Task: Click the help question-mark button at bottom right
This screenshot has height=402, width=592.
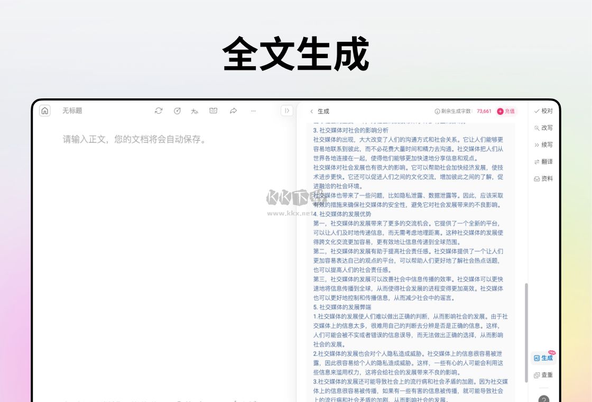Action: pos(544,398)
